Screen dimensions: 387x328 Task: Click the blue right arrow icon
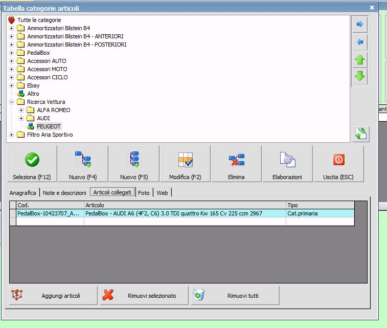[x=360, y=24]
